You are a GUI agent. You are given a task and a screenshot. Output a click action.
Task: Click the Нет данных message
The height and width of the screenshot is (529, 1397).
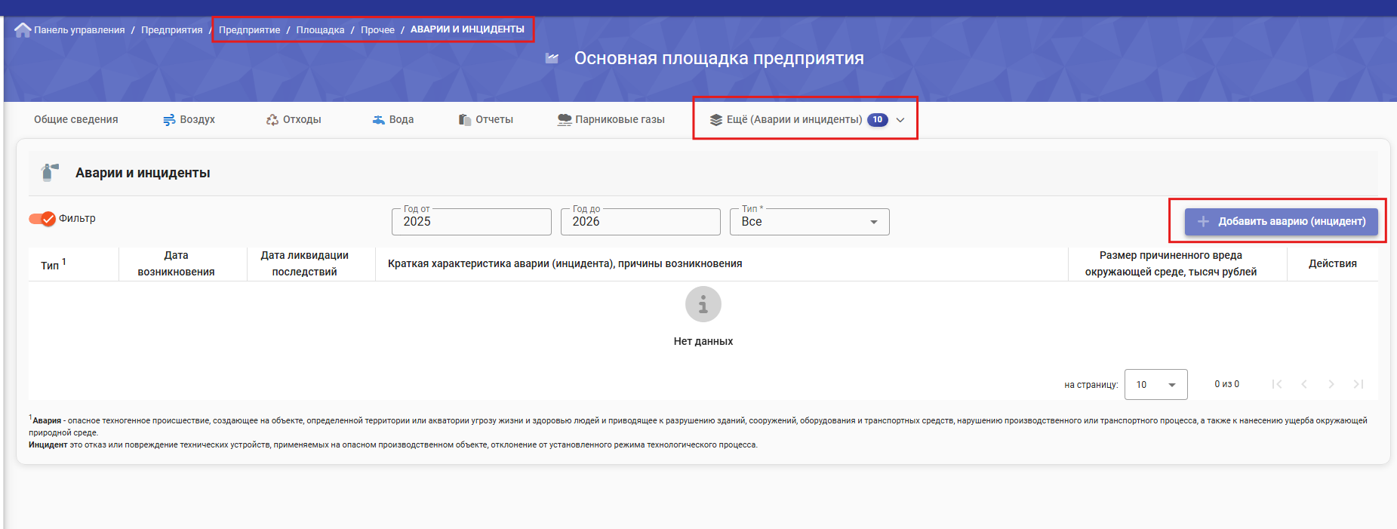click(703, 341)
